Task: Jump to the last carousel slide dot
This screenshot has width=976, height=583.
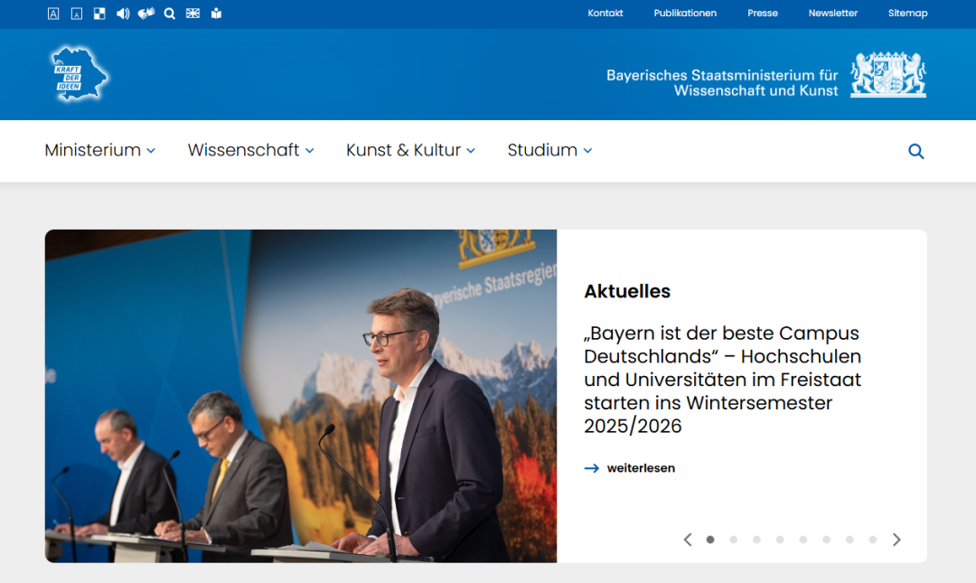Action: 873,540
